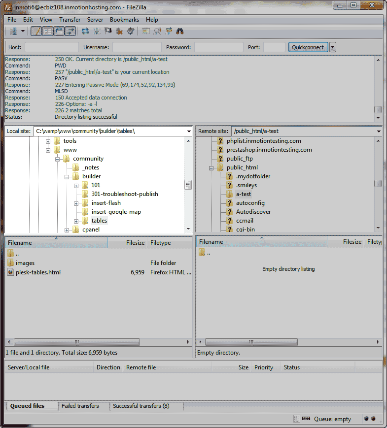Select plesk-tables.html in local file list
The width and height of the screenshot is (387, 428).
pyautogui.click(x=38, y=272)
